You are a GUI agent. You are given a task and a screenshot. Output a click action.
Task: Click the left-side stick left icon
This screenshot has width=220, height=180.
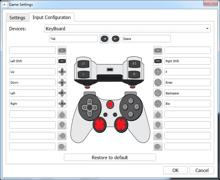click(x=62, y=136)
